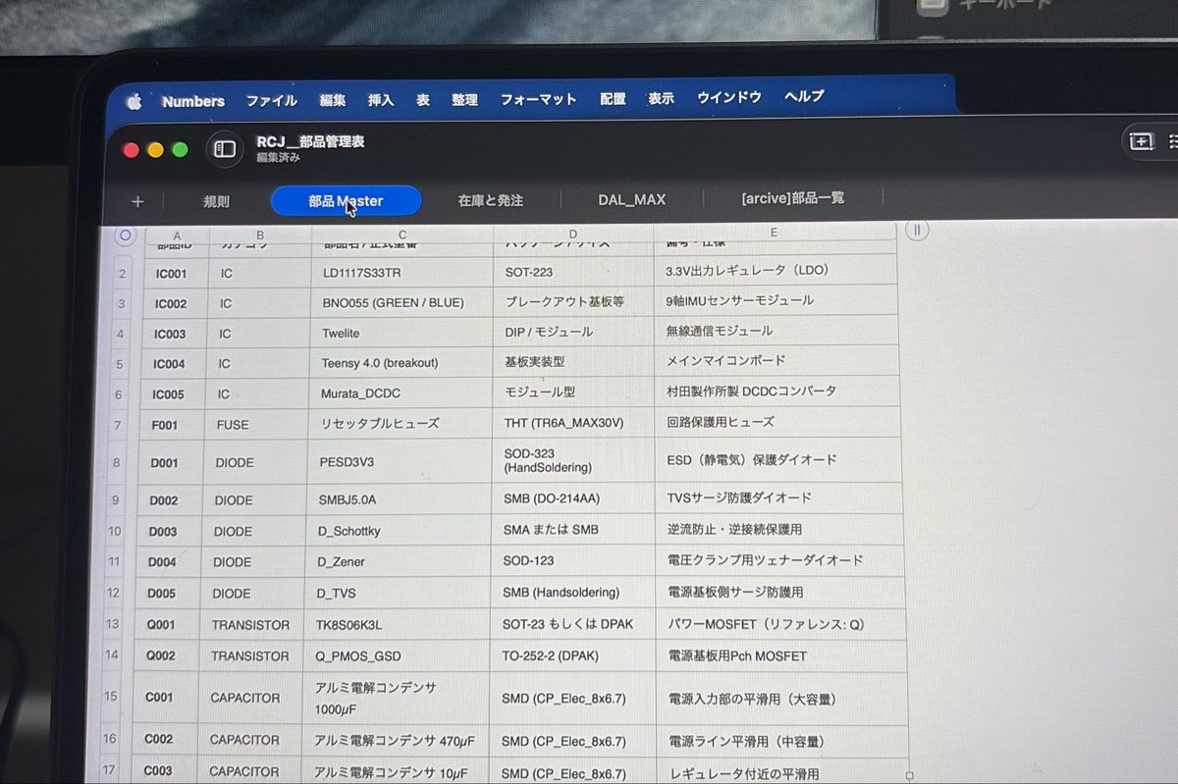Click cell SMBJ5.0A
The height and width of the screenshot is (784, 1178).
click(399, 499)
